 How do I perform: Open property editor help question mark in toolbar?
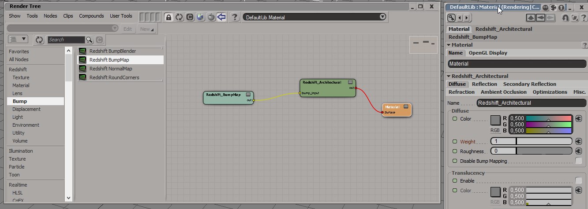tap(583, 18)
